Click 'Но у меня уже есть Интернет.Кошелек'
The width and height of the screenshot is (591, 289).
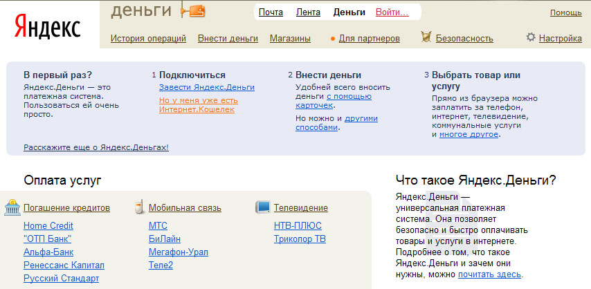coord(198,105)
